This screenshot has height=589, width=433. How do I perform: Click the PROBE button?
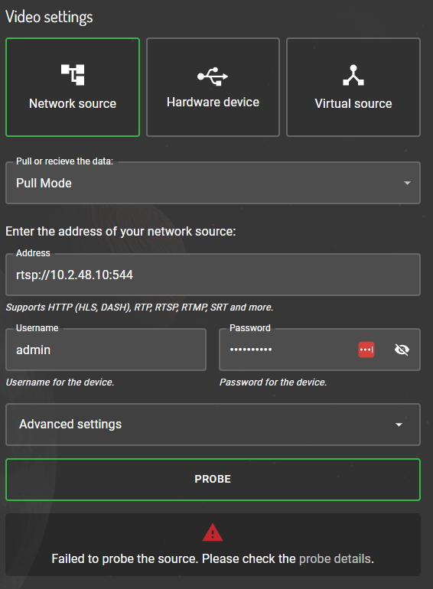(x=213, y=480)
